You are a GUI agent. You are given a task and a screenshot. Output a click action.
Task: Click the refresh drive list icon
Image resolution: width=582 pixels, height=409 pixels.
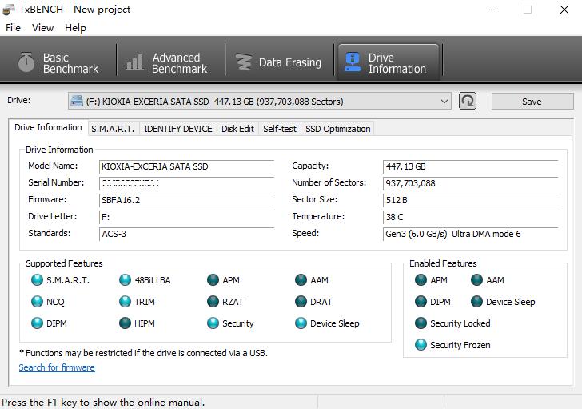point(468,102)
